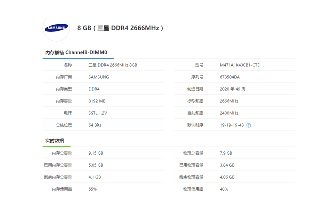
Task: Select the 实时数据 section tab
Action: coord(55,140)
